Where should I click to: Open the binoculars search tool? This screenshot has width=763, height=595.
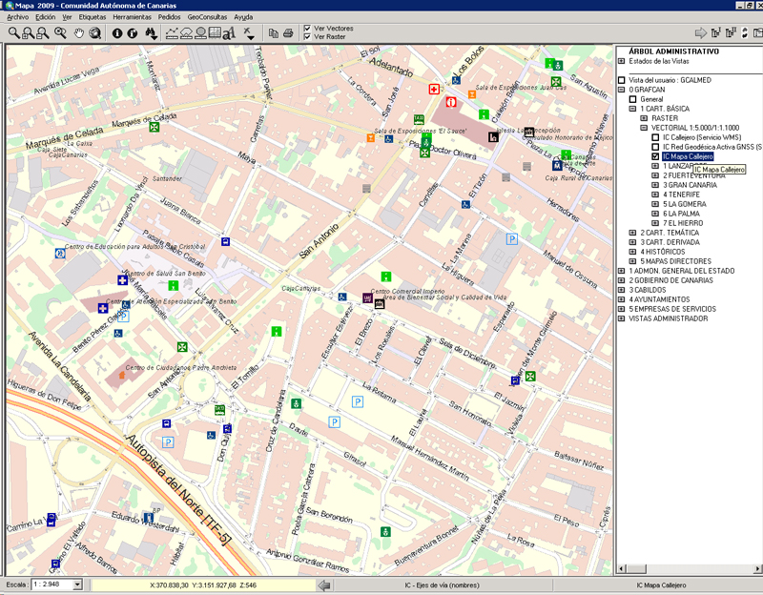click(x=151, y=33)
